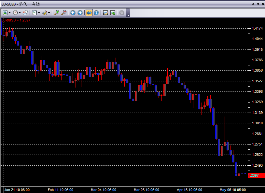The width and height of the screenshot is (265, 193).
Task: Open the indicator dropdown arrow
Action: tap(39, 13)
